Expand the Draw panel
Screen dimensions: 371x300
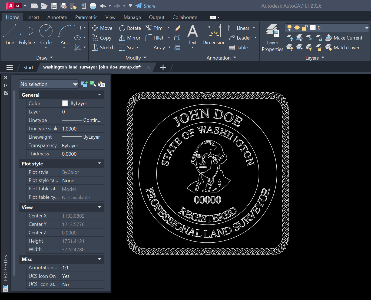tap(45, 58)
